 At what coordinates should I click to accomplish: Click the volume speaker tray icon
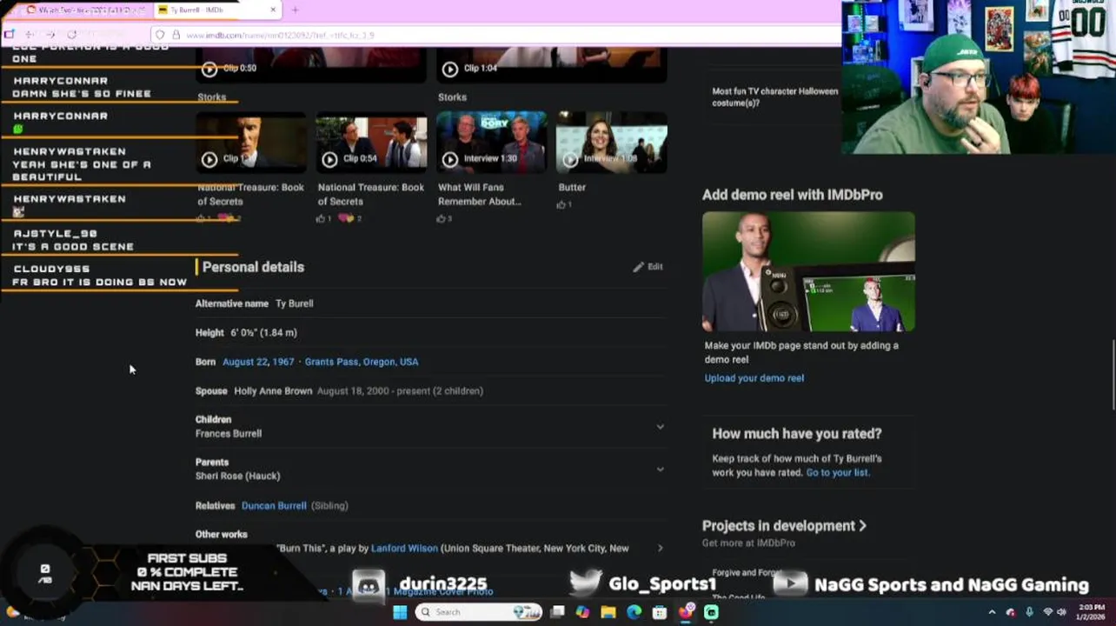(x=1061, y=612)
